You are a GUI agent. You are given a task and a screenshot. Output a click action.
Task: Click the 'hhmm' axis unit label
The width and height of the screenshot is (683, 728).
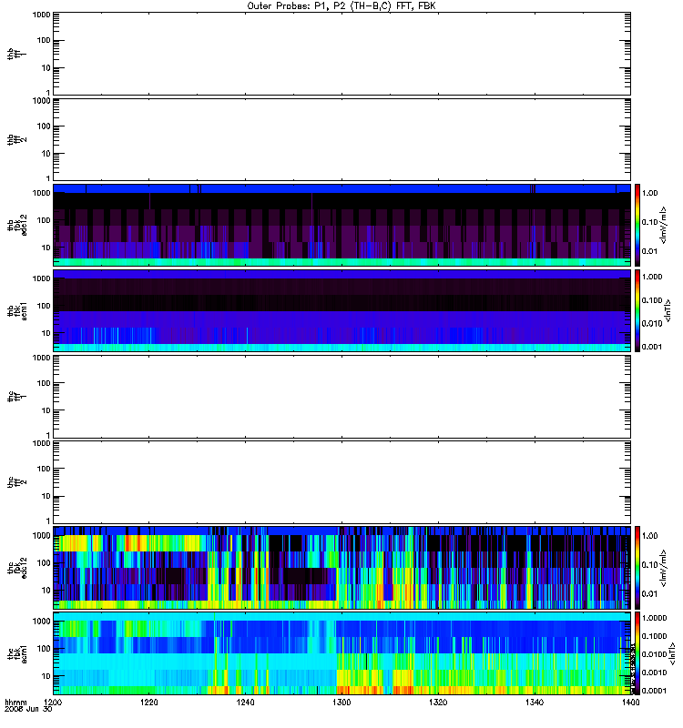[15, 703]
